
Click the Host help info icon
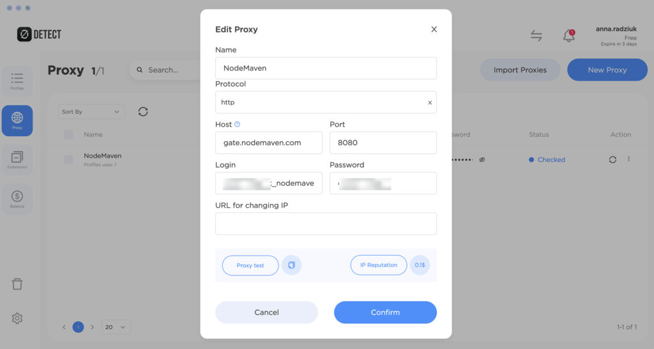238,125
